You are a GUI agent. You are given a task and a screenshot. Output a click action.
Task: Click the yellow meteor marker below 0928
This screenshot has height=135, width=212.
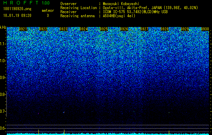pos(169,132)
